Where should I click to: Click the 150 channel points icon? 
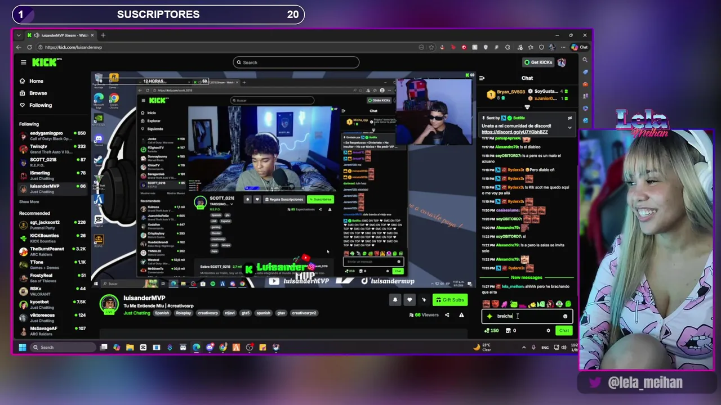491,331
